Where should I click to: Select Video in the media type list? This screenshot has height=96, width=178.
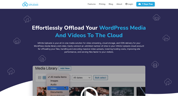58,88
